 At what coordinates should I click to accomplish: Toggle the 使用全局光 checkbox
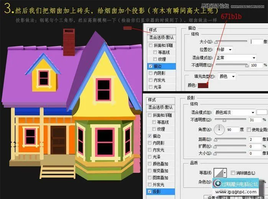pos(249,130)
